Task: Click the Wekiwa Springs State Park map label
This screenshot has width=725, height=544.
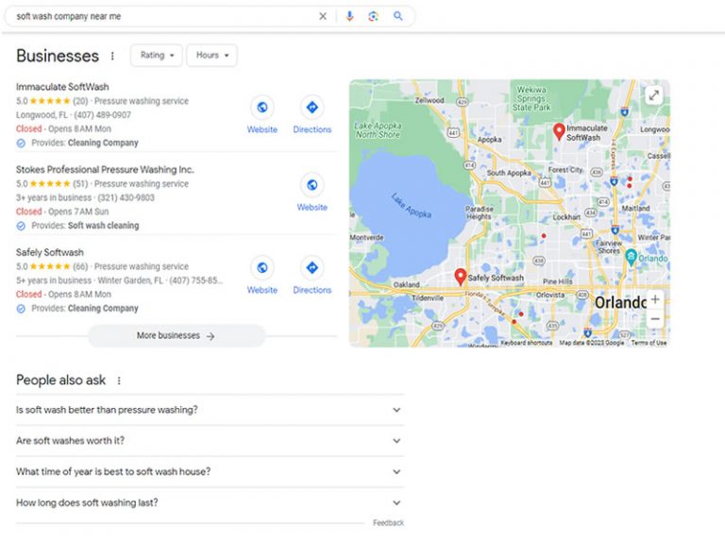Action: [531, 98]
